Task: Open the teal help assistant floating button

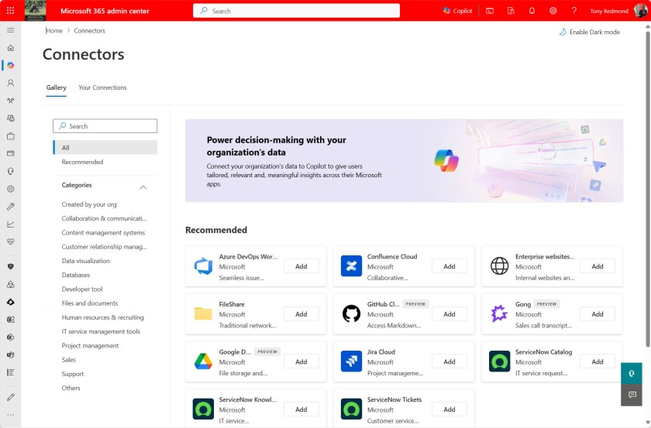Action: pos(632,373)
